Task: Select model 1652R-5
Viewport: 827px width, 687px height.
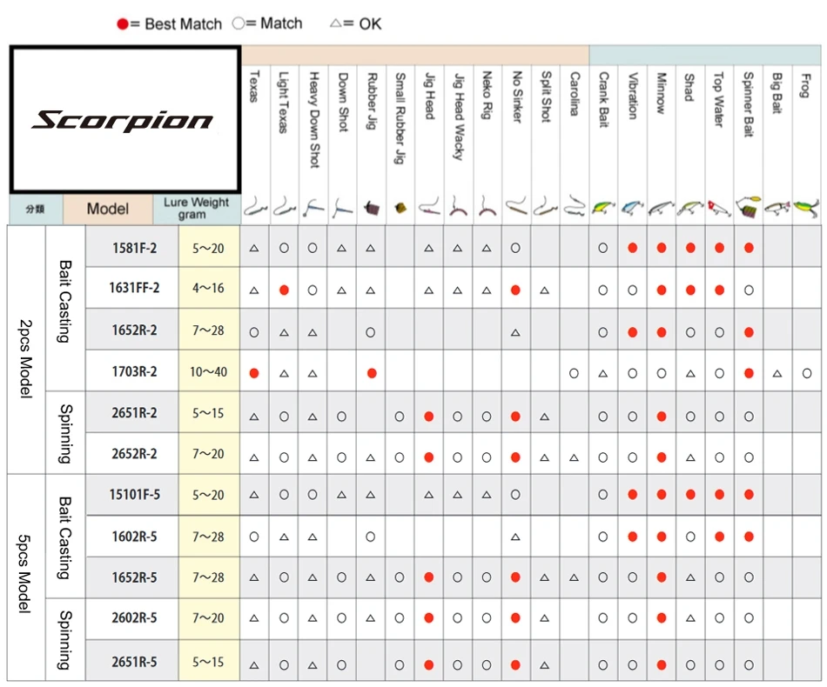Action: [134, 577]
